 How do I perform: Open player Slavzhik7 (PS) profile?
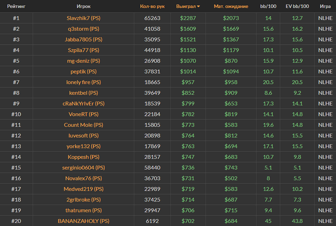click(x=84, y=18)
